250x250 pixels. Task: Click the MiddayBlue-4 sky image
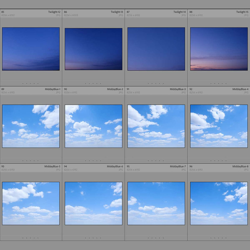pyautogui.click(x=219, y=126)
